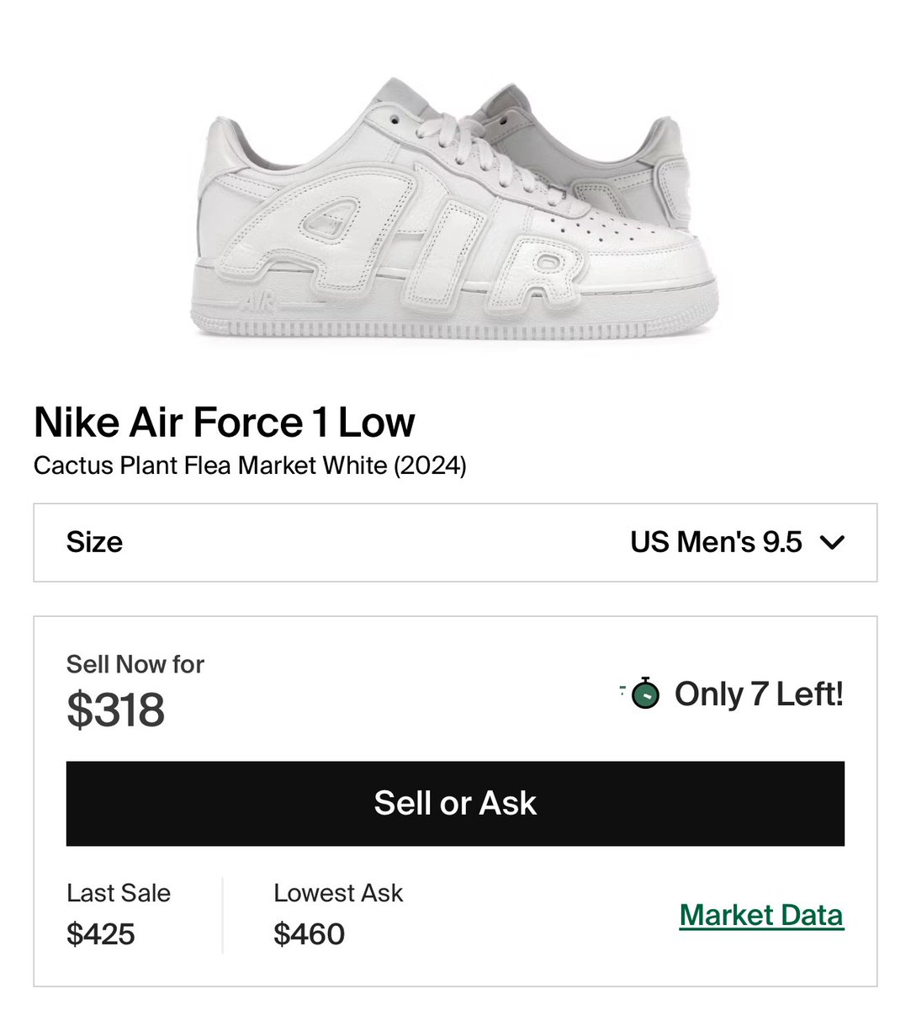Click the $425 last sale value
This screenshot has height=1010, width=911.
101,934
